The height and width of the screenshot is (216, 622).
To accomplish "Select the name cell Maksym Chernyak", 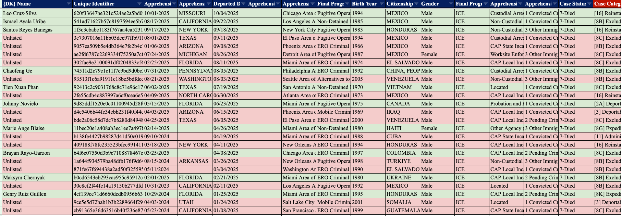I will click(37, 178).
